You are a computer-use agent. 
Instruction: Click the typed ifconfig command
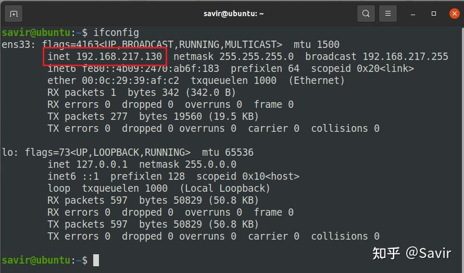point(116,32)
